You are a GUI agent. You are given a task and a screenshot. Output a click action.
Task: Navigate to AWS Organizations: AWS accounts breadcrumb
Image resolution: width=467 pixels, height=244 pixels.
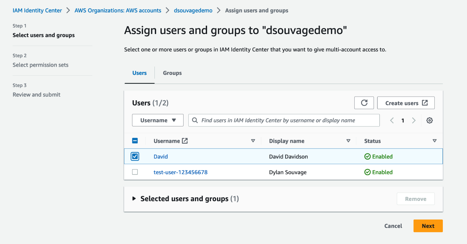118,10
